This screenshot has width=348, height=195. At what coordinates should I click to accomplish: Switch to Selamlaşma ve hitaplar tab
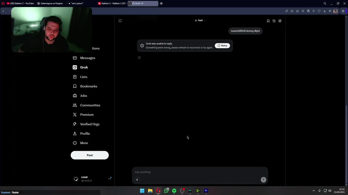pyautogui.click(x=51, y=4)
